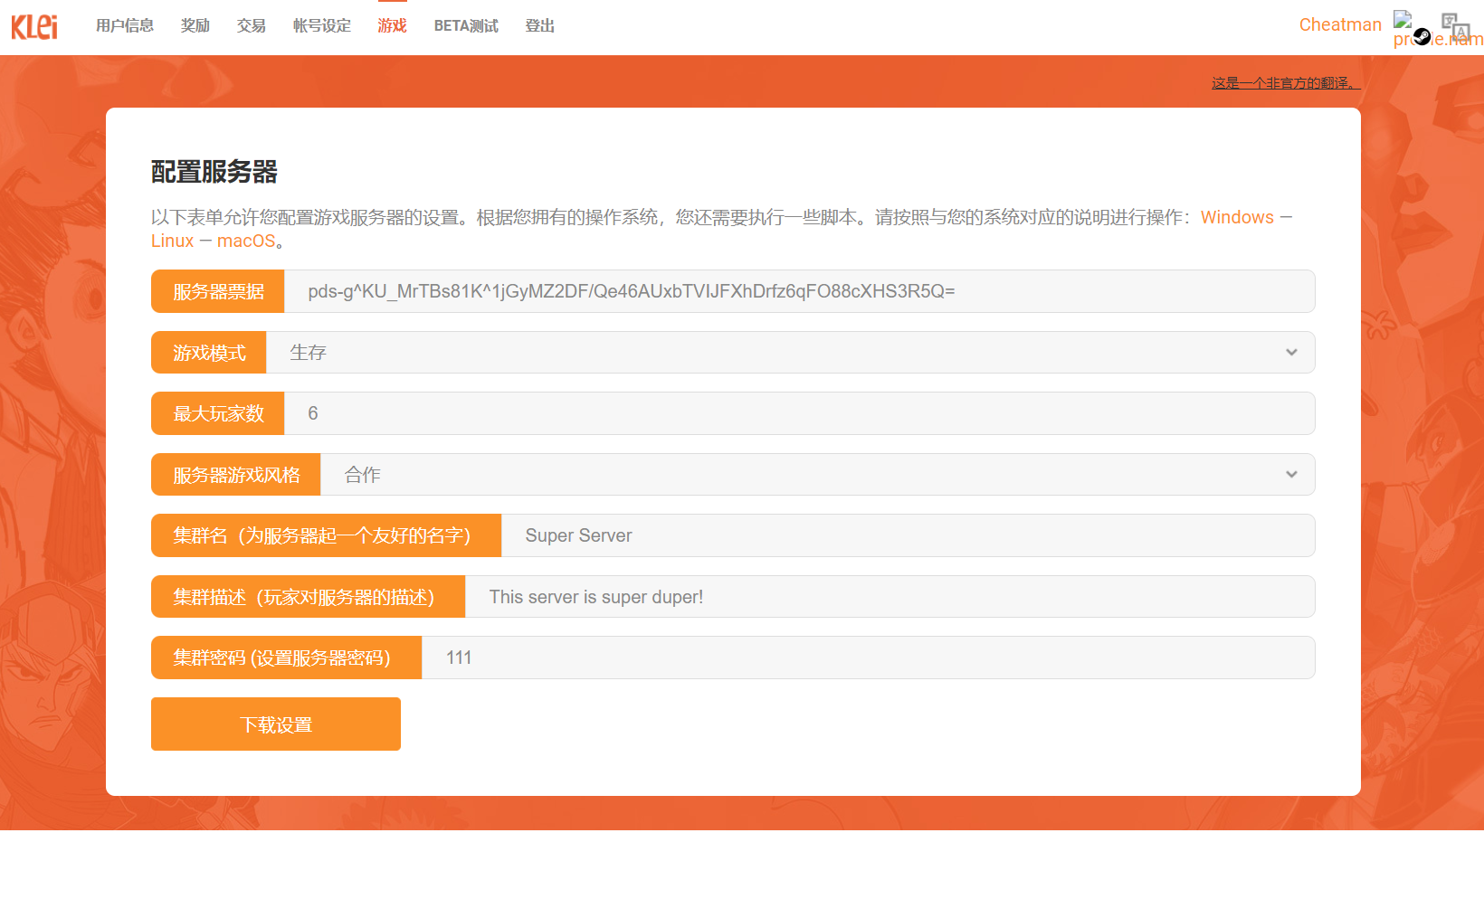The image size is (1484, 899).
Task: Open the Linux instructions link
Action: 172,241
